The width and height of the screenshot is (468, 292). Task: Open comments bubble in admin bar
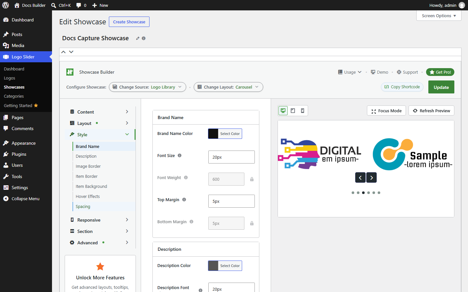pos(81,5)
